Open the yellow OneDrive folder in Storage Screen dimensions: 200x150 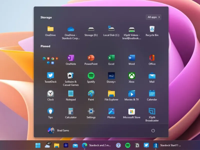(x=50, y=31)
